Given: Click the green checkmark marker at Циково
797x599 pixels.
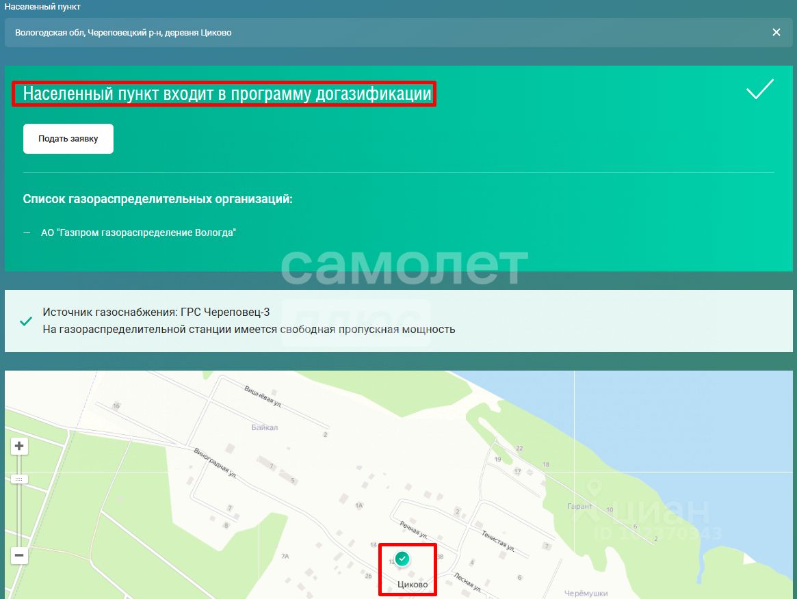Looking at the screenshot, I should tap(402, 559).
